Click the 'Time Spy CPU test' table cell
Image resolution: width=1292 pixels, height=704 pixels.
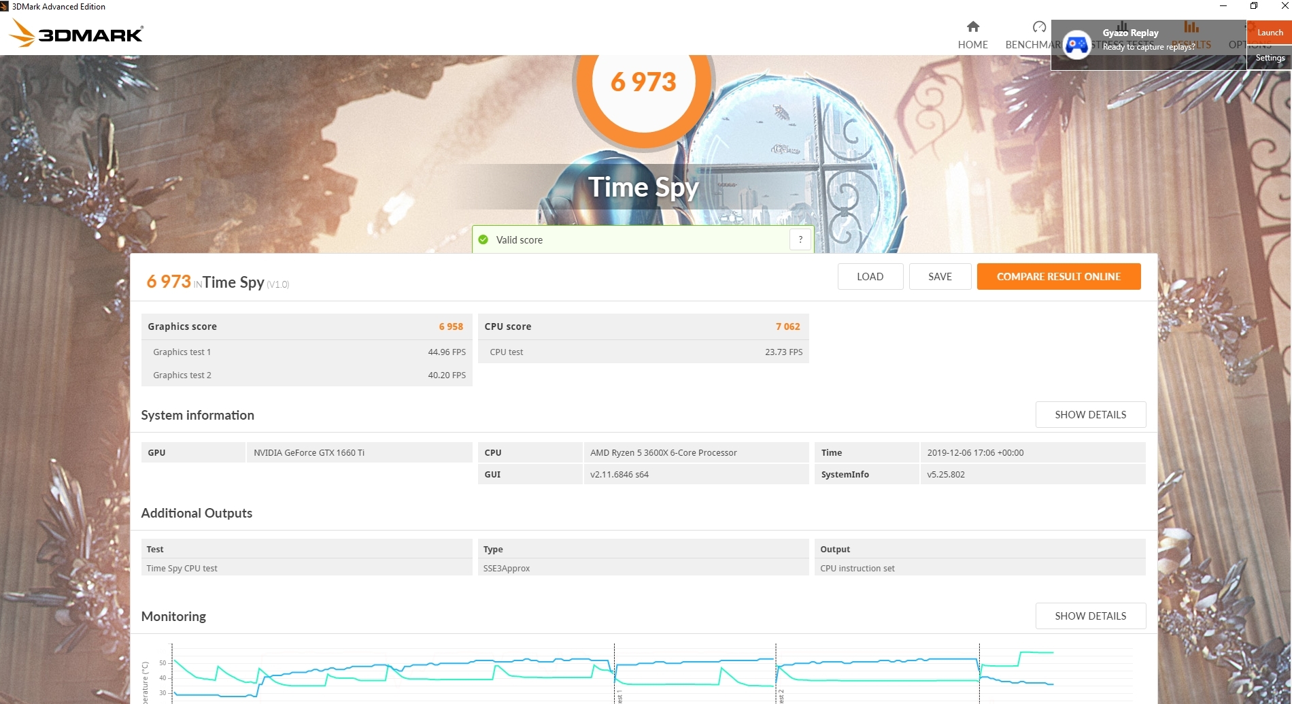tap(307, 568)
